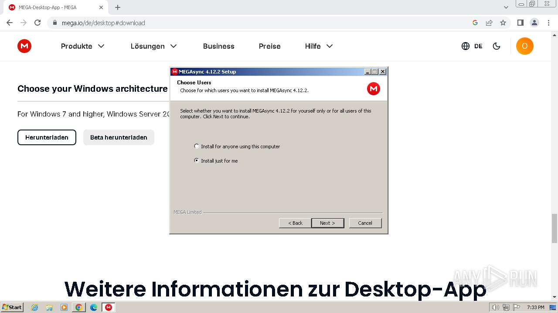Open the Business page
558x313 pixels.
[219, 46]
